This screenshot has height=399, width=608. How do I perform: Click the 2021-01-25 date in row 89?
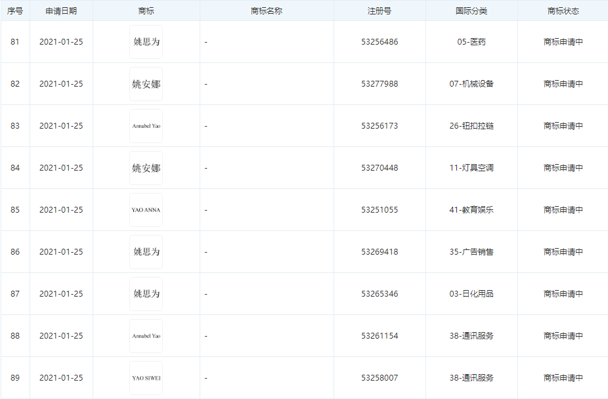[x=61, y=378]
